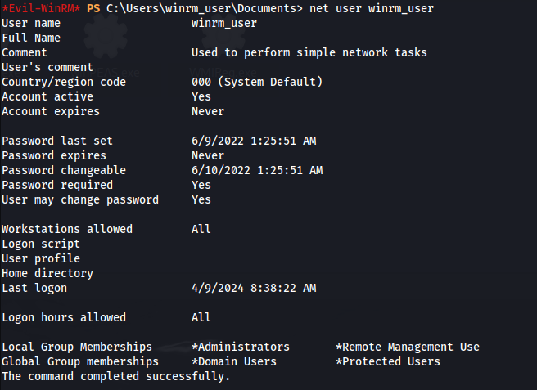Image resolution: width=537 pixels, height=390 pixels.
Task: Click the Evil-WinRM prompt label
Action: 41,8
